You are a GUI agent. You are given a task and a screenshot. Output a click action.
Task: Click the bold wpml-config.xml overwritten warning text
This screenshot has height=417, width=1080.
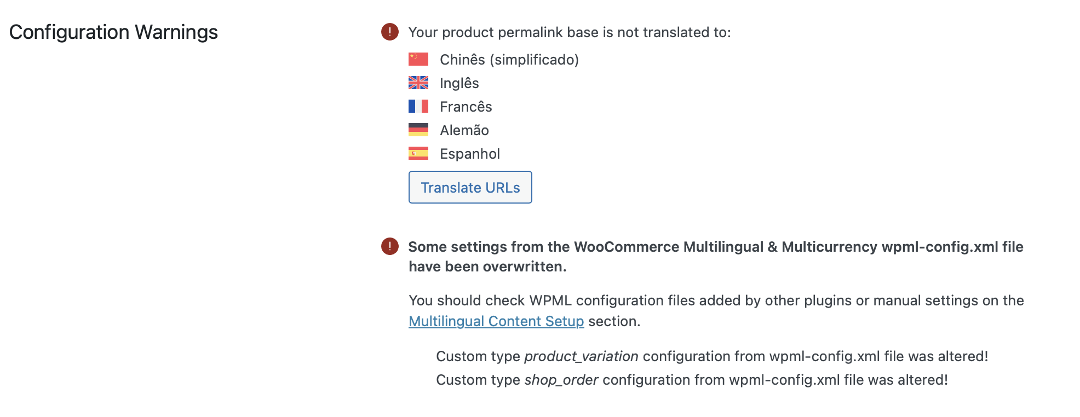pyautogui.click(x=716, y=257)
